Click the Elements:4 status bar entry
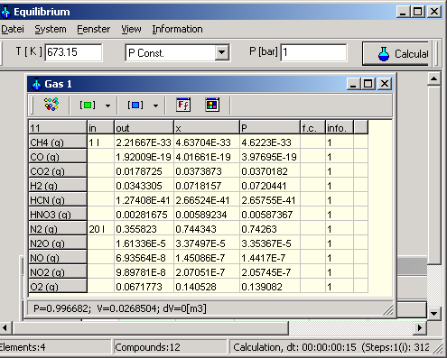 55,347
